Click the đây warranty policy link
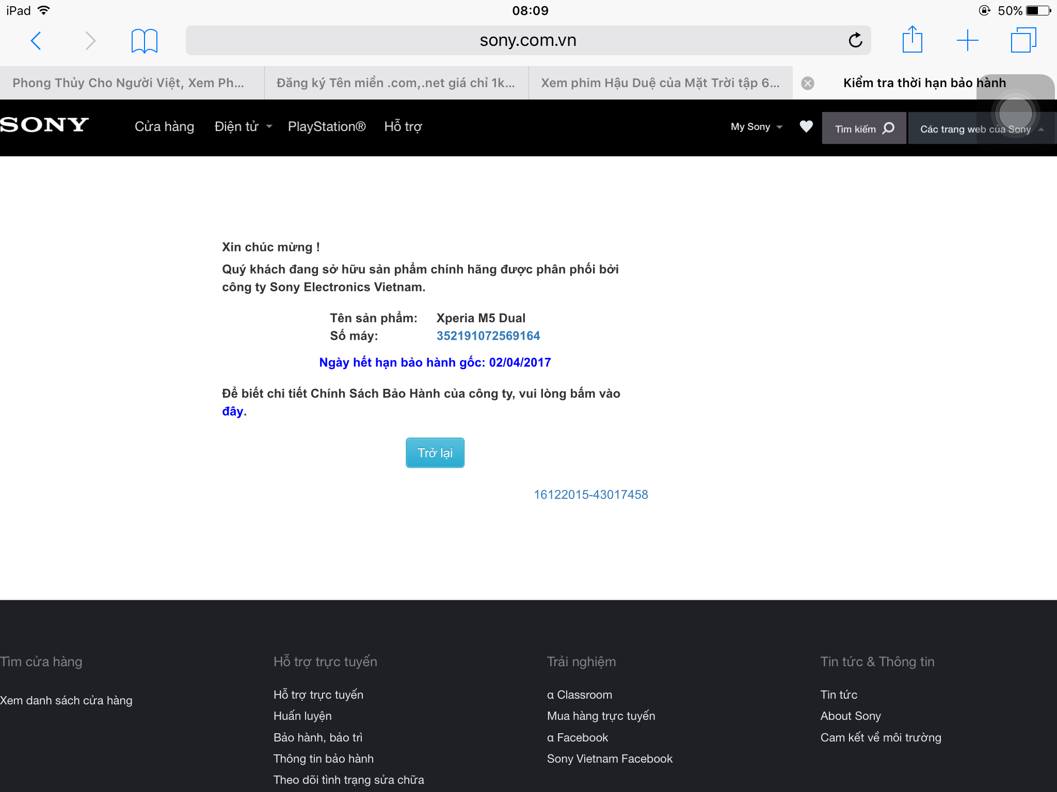Viewport: 1057px width, 792px height. (233, 411)
